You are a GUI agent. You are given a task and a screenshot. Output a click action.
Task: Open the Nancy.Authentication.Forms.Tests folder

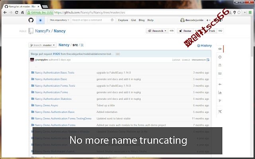coord(55,86)
